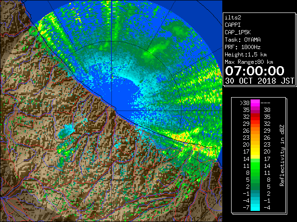Click the "Task: OYAMA" line
Image resolution: width=297 pixels, height=222 pixels.
243,40
